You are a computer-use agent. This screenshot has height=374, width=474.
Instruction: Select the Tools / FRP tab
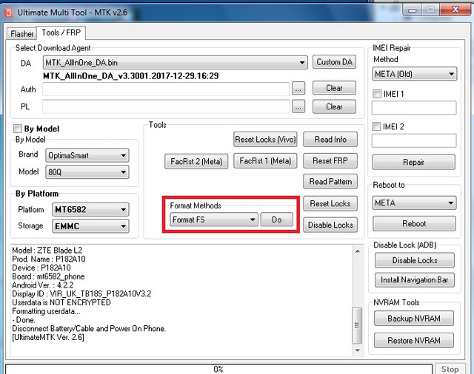click(x=61, y=33)
